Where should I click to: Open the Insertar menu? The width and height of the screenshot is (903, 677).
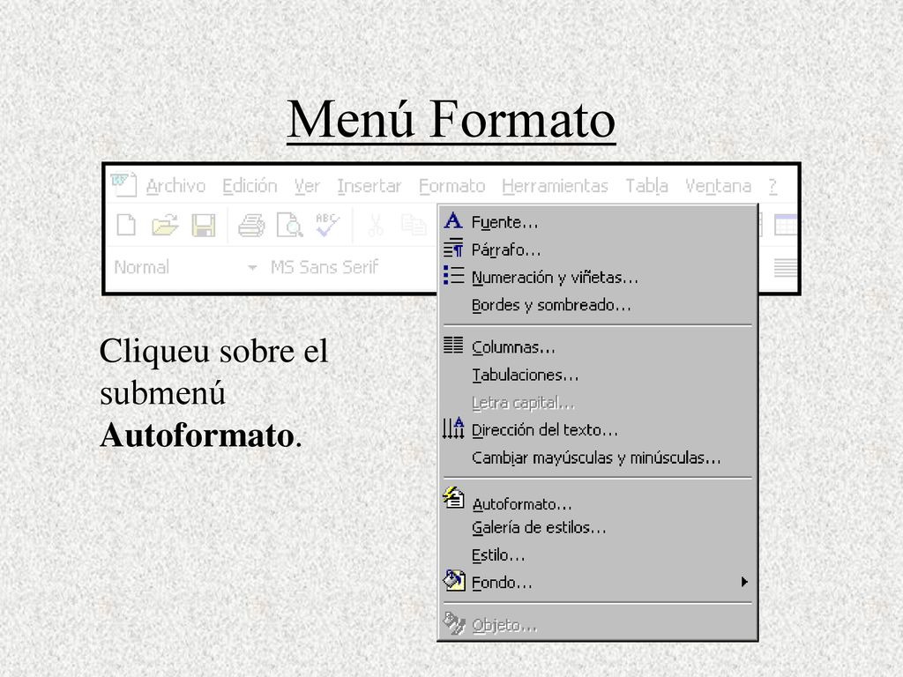(369, 186)
